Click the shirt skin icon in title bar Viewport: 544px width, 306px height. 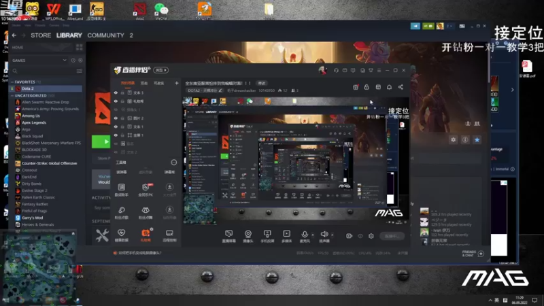[371, 71]
